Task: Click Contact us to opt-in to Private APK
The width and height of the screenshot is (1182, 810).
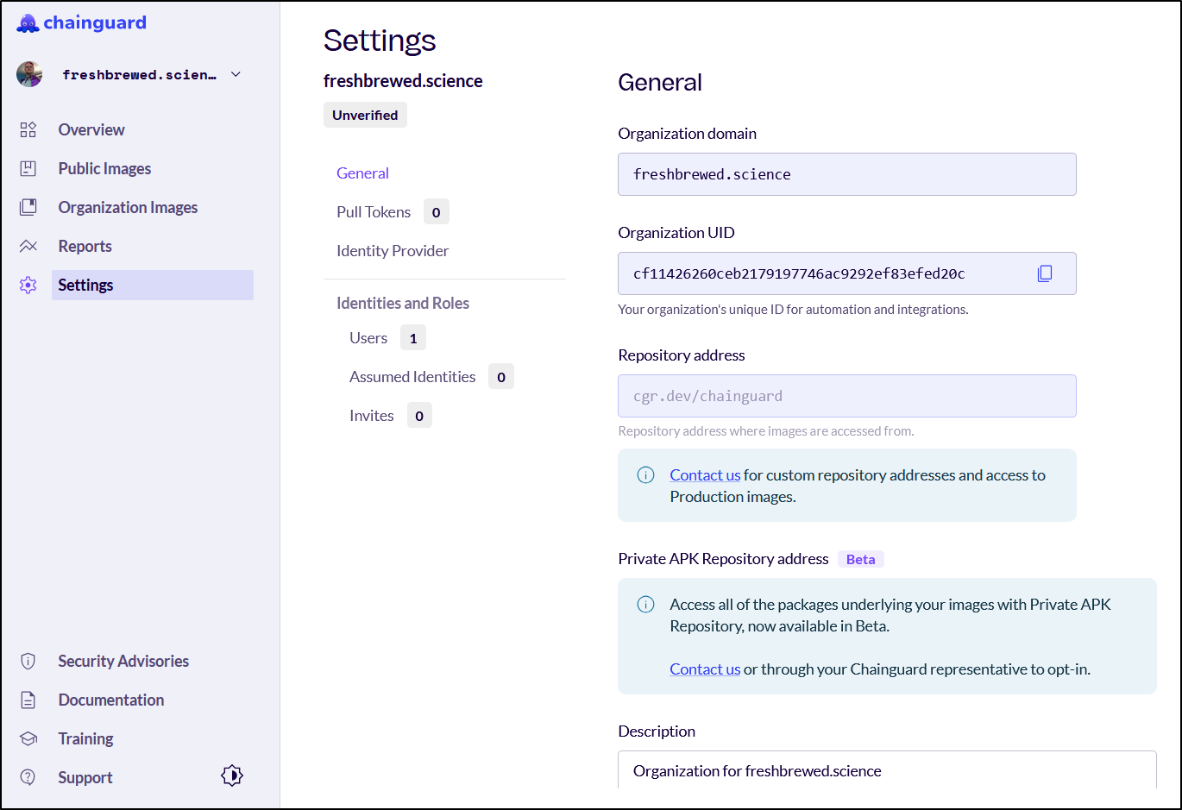Action: click(705, 669)
